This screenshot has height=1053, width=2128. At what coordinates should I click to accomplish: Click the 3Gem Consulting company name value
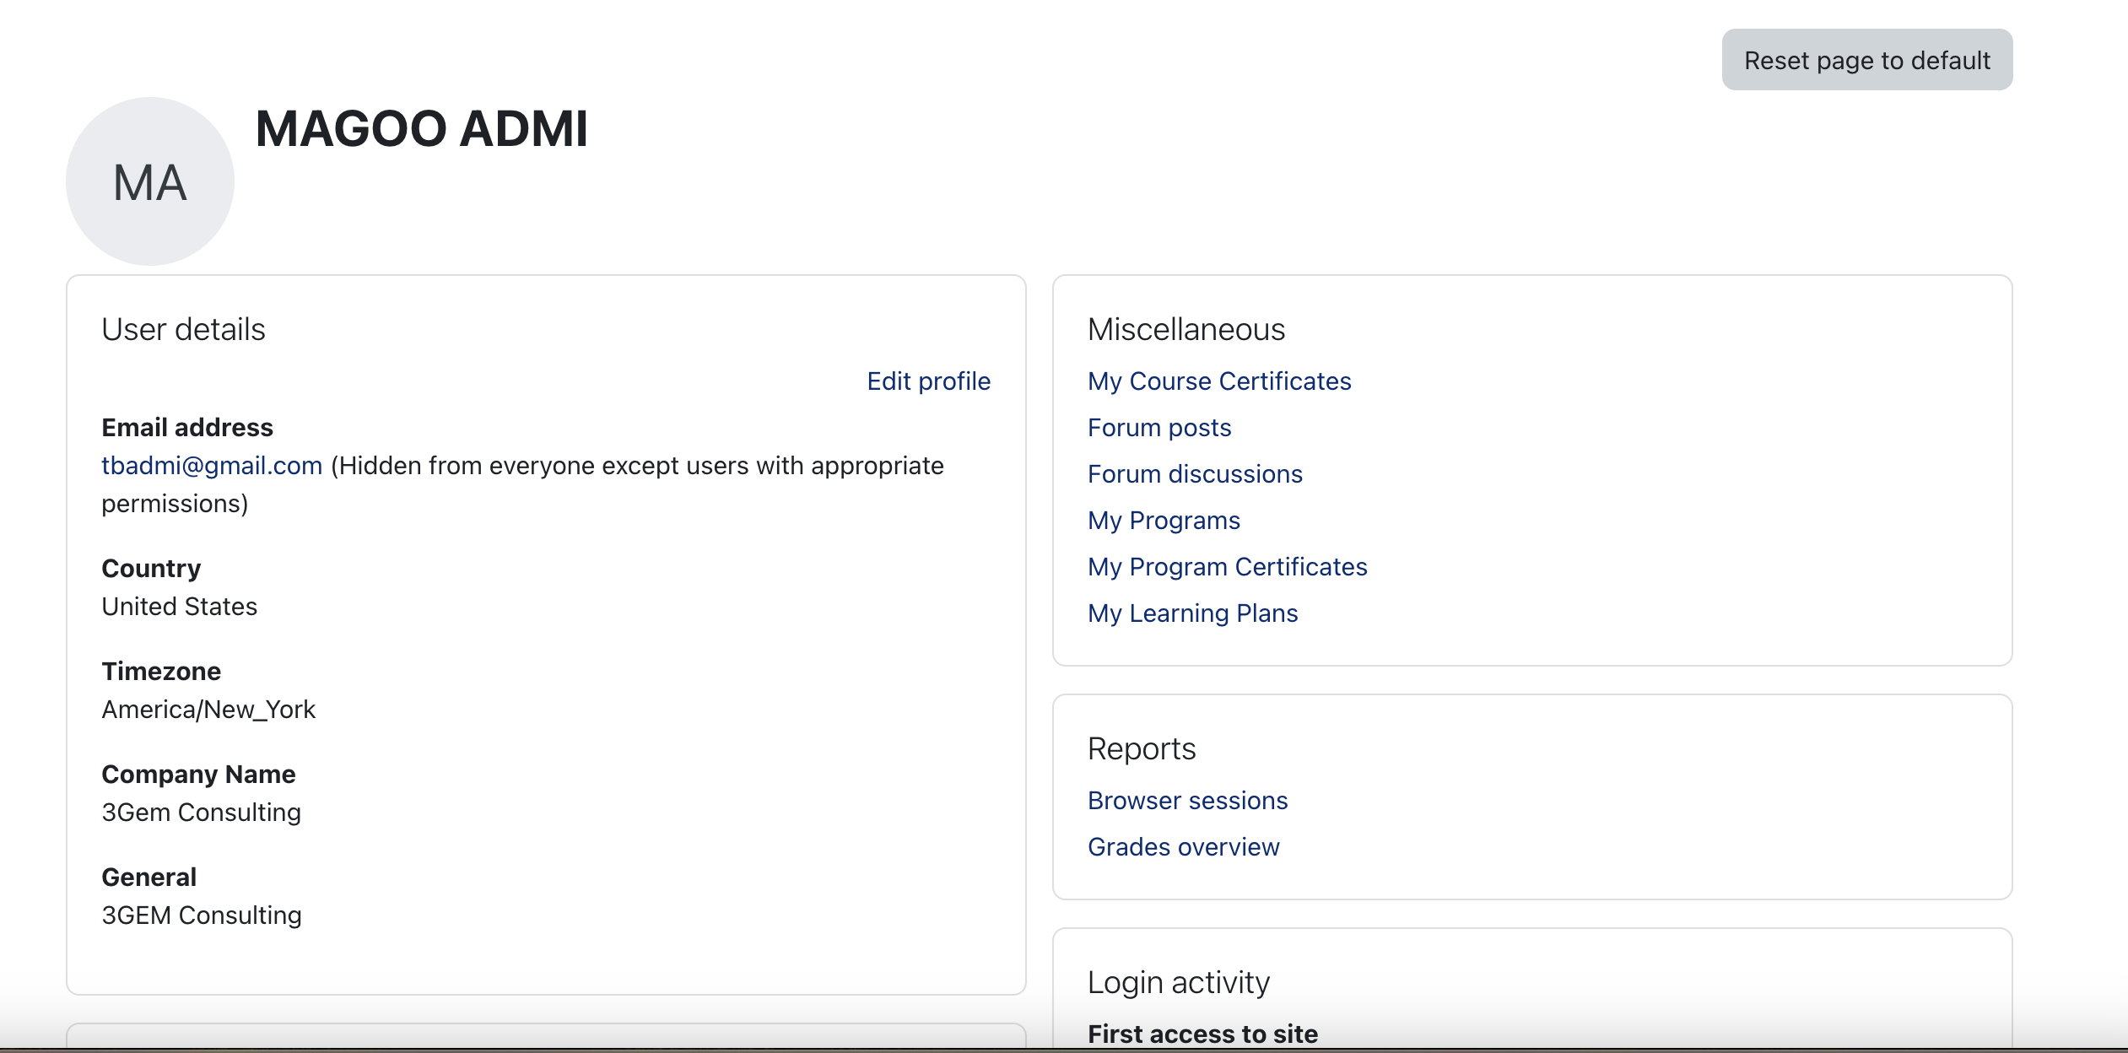pyautogui.click(x=201, y=813)
